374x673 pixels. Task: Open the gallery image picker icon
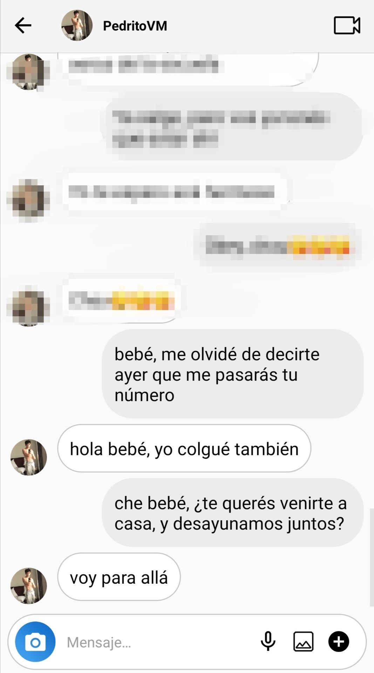[303, 642]
